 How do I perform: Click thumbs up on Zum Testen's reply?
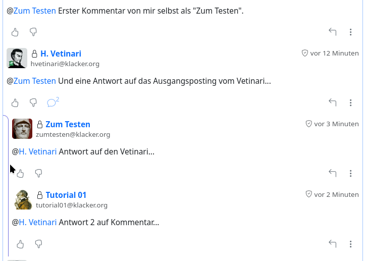pyautogui.click(x=20, y=174)
